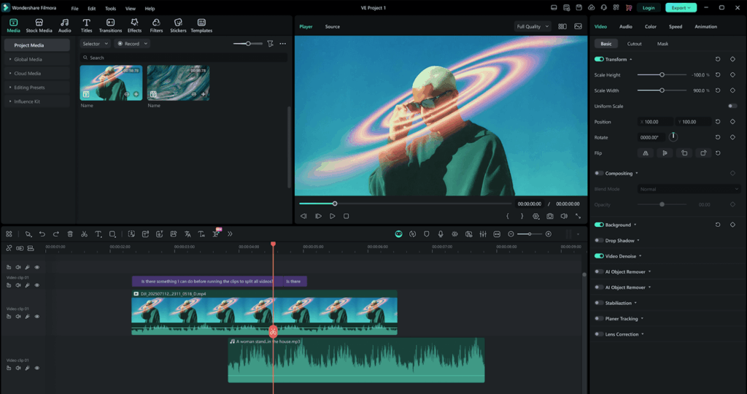This screenshot has height=394, width=747.
Task: Adjust the Scale Height slider
Action: coord(662,74)
